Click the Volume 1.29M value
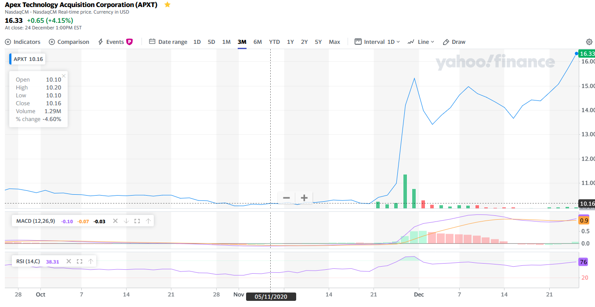This screenshot has height=307, width=595. (52, 111)
